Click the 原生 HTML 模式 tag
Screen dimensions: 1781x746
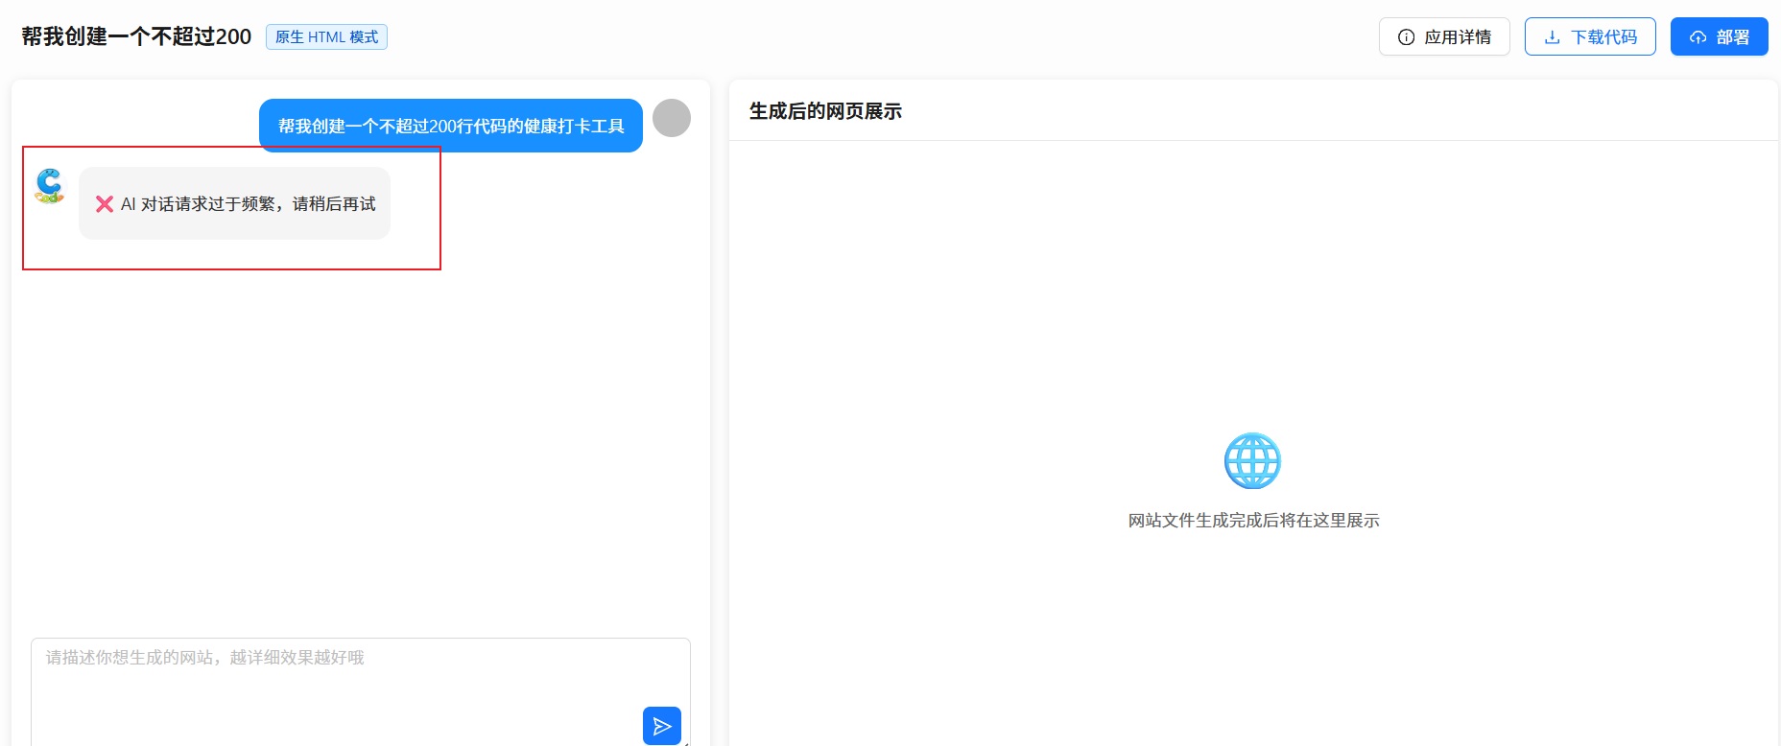click(326, 37)
